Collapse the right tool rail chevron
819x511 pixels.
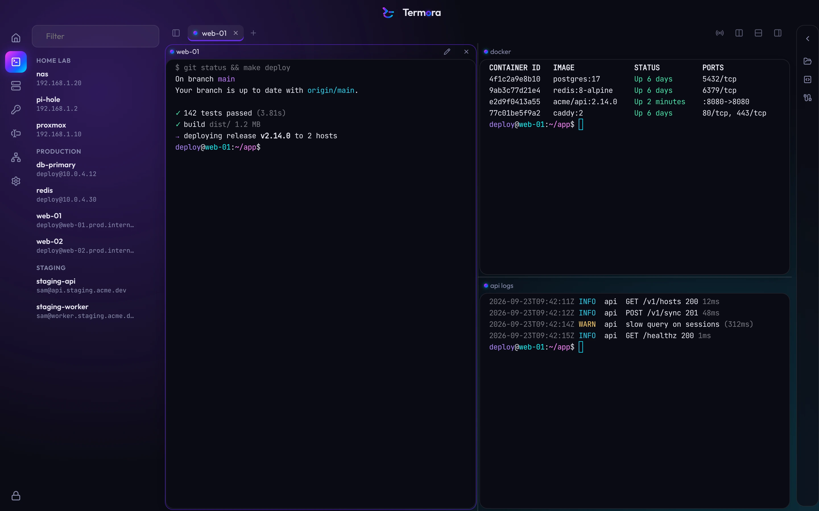[x=808, y=39]
